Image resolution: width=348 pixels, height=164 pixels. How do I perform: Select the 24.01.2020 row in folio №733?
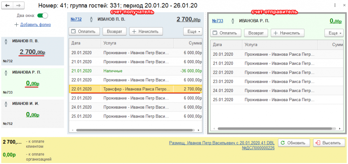coord(277,90)
